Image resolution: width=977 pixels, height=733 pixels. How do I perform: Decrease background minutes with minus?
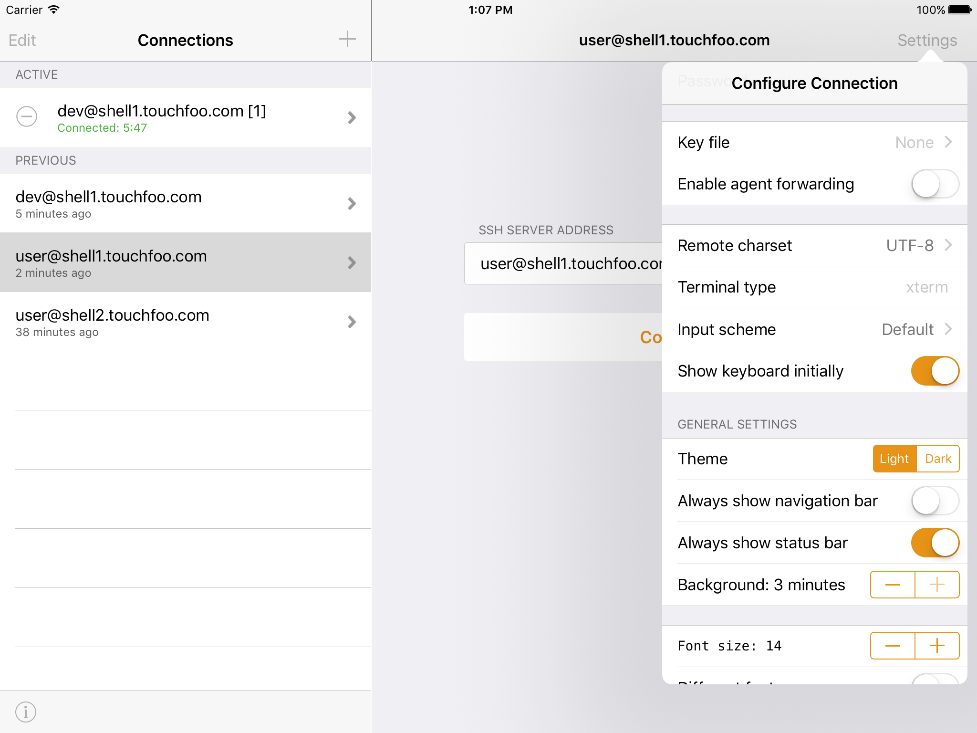(892, 585)
